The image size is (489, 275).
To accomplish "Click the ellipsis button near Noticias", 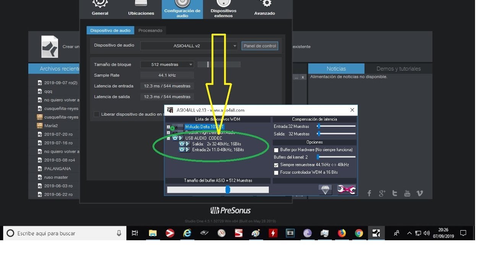I will coord(296,77).
